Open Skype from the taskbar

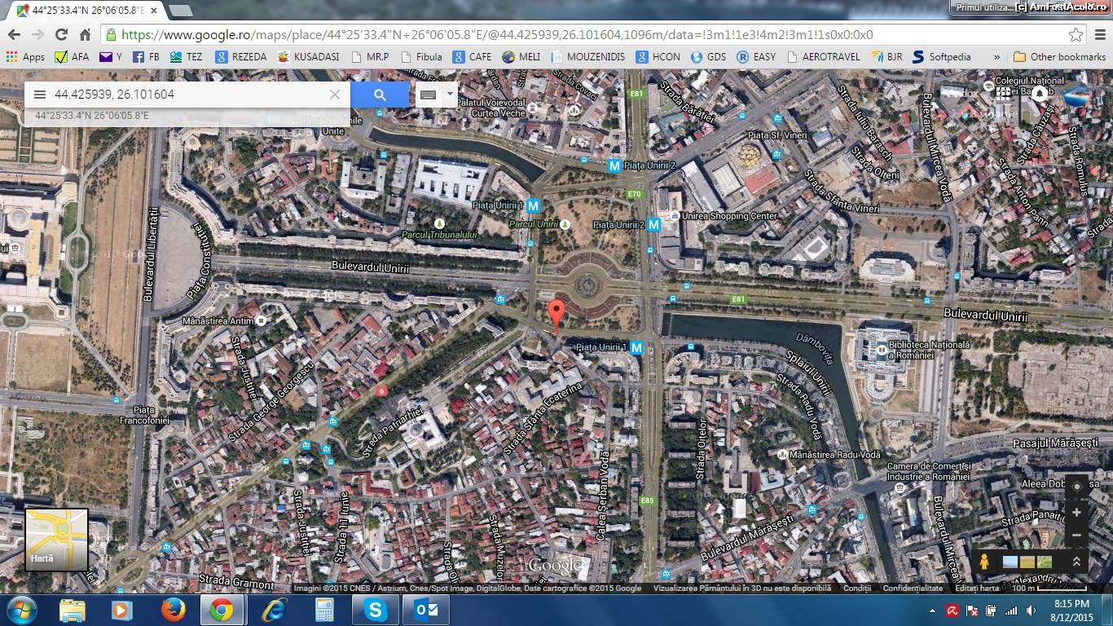pos(375,610)
